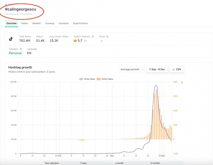
Task: Click the help icon next to Today's Hotness
Action: click(x=93, y=37)
